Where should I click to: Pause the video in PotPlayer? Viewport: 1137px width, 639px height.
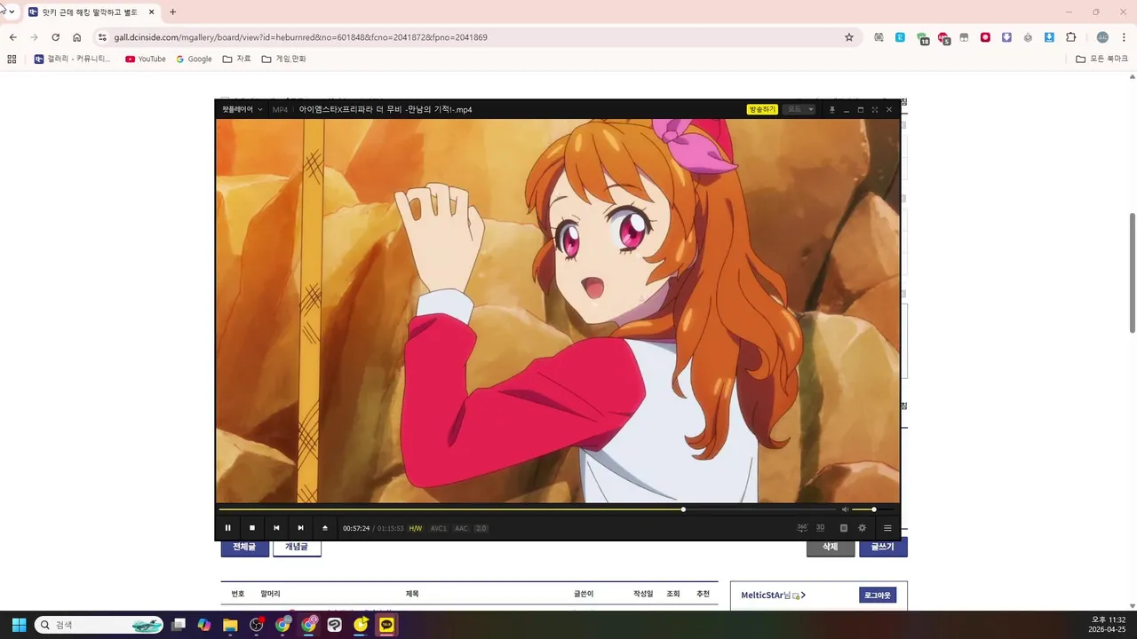tap(227, 528)
